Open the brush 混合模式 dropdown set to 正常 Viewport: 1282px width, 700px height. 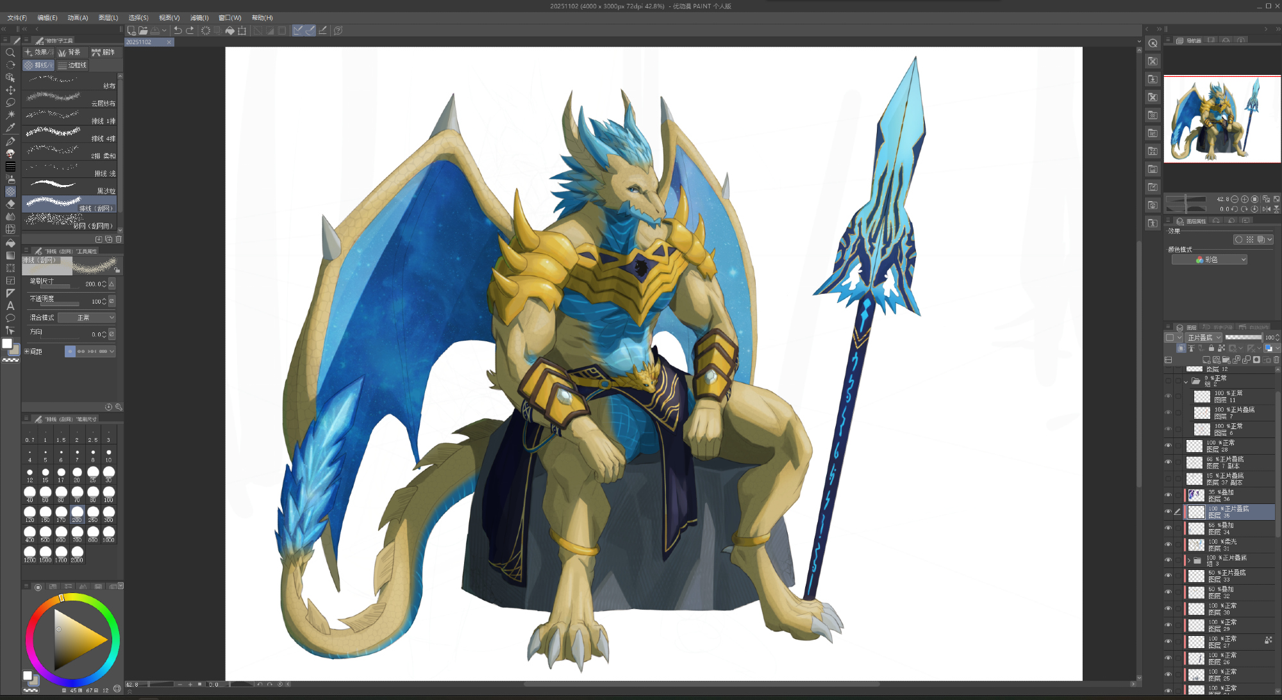click(87, 318)
